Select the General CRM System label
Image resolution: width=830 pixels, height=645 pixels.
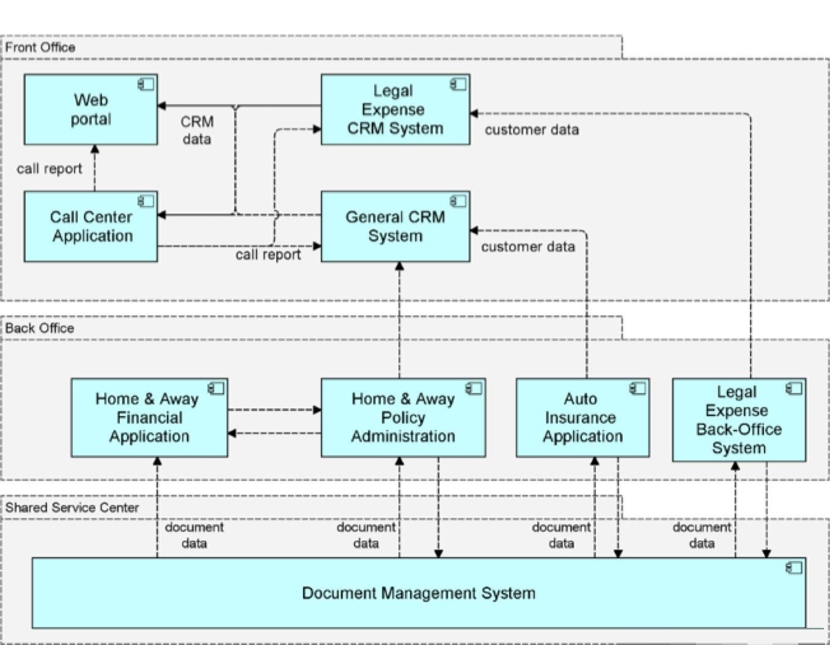pos(395,227)
